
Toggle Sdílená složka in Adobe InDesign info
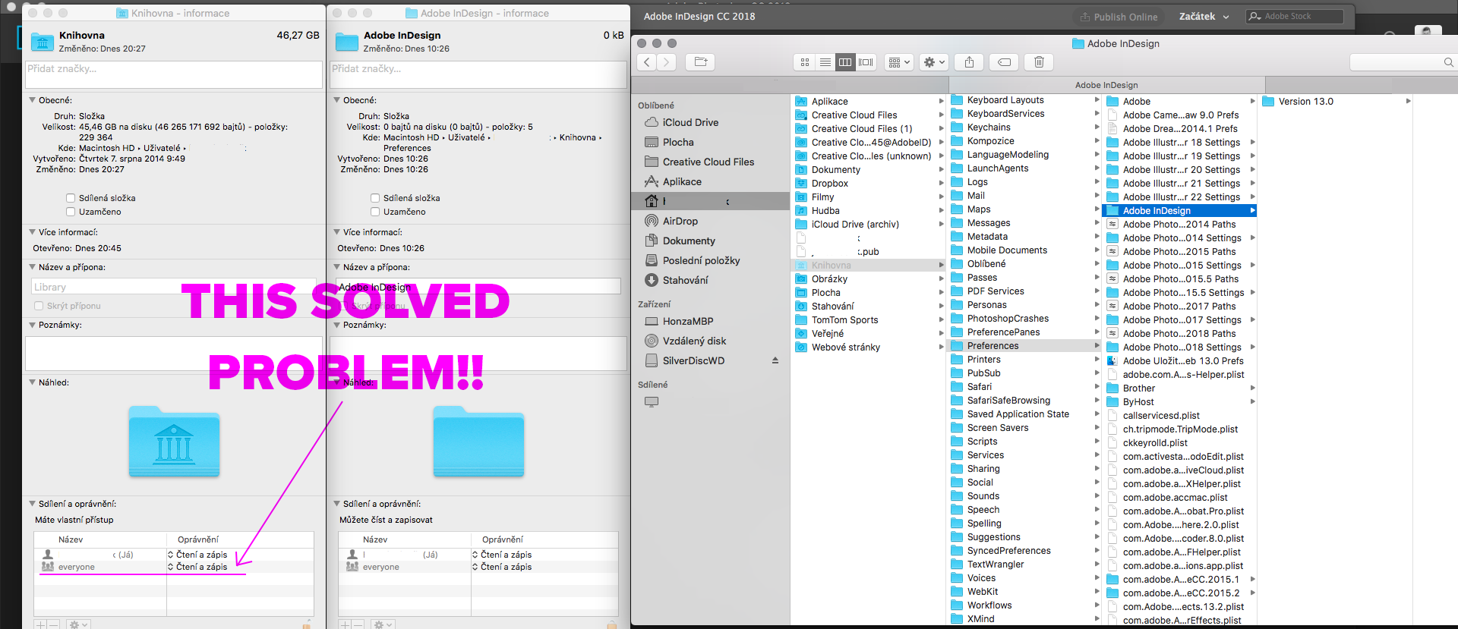(375, 198)
